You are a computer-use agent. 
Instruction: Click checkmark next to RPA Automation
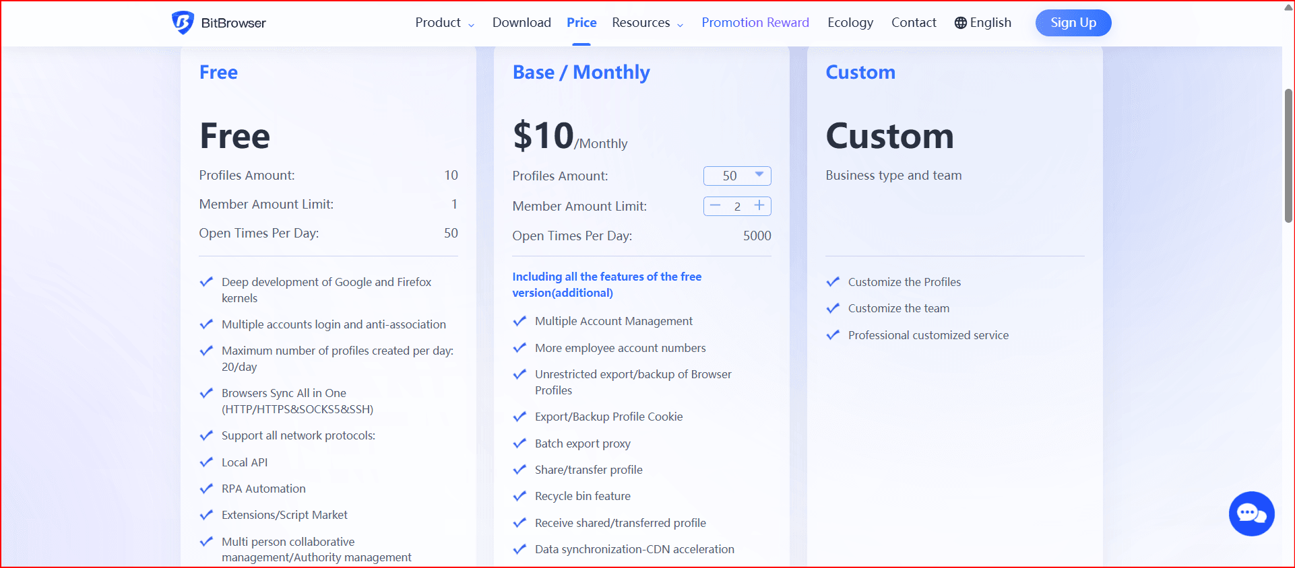[x=206, y=489]
